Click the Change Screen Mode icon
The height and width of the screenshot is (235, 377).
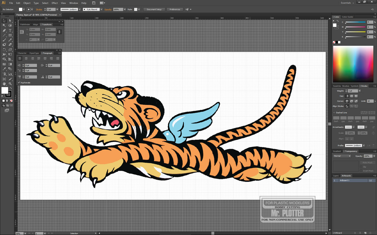pos(7,110)
